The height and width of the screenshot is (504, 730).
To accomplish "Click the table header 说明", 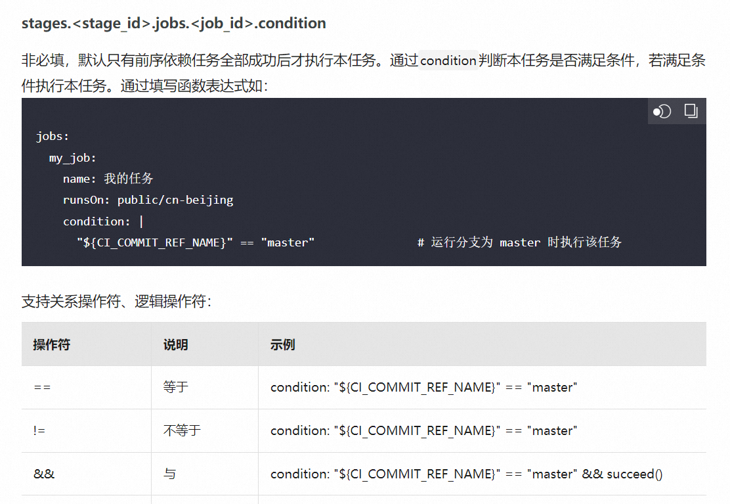I will point(175,345).
